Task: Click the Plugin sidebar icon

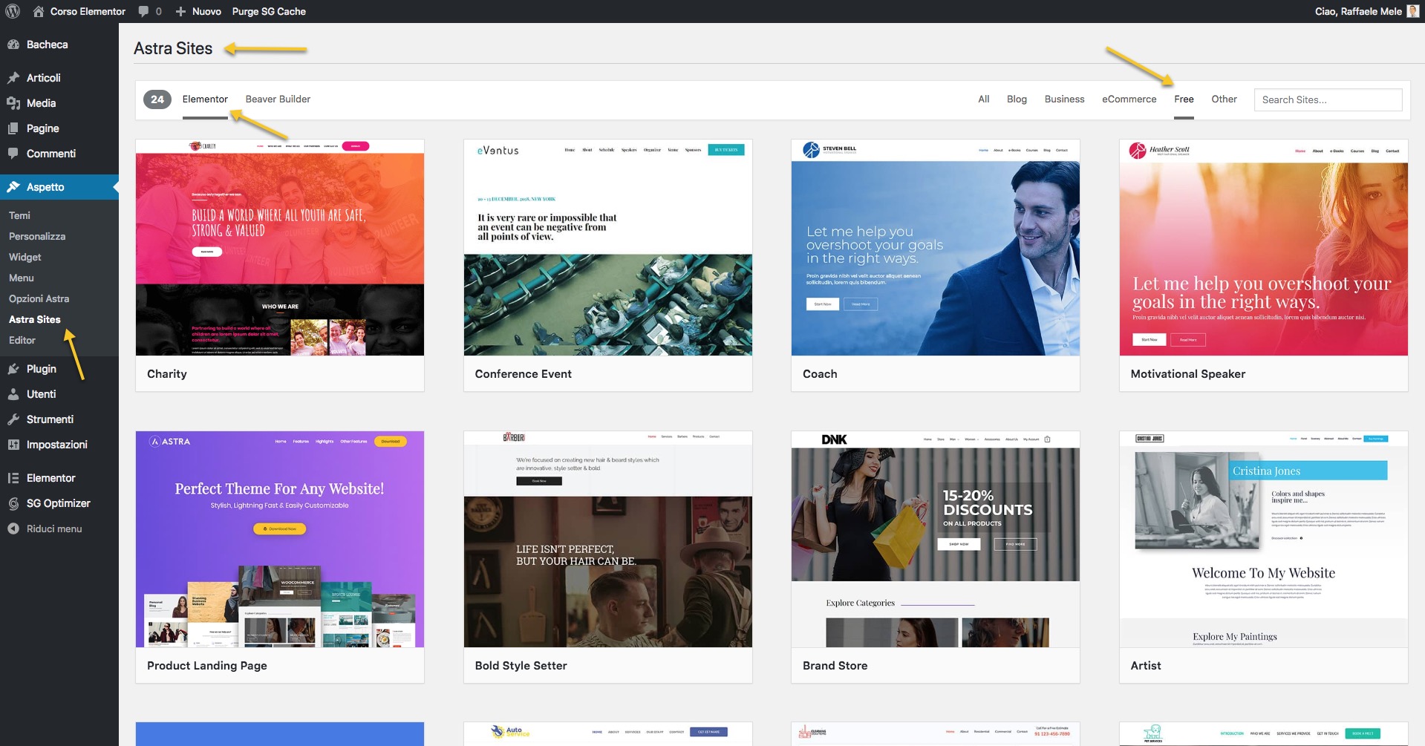Action: coord(13,369)
